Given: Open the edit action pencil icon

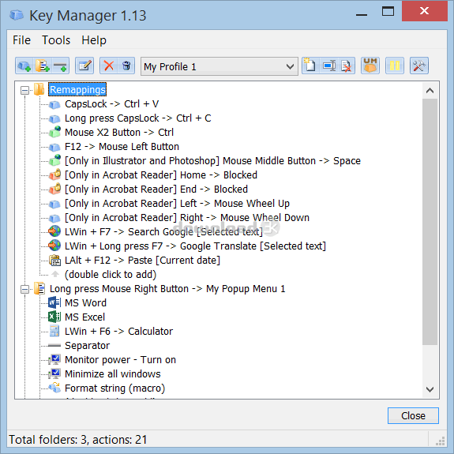Looking at the screenshot, I should pyautogui.click(x=84, y=66).
